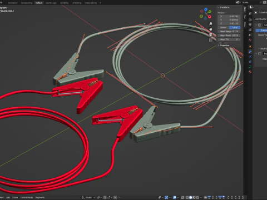This screenshot has height=200, width=267.
Task: Switch to the Compositing workspace tab
Action: click(27, 3)
